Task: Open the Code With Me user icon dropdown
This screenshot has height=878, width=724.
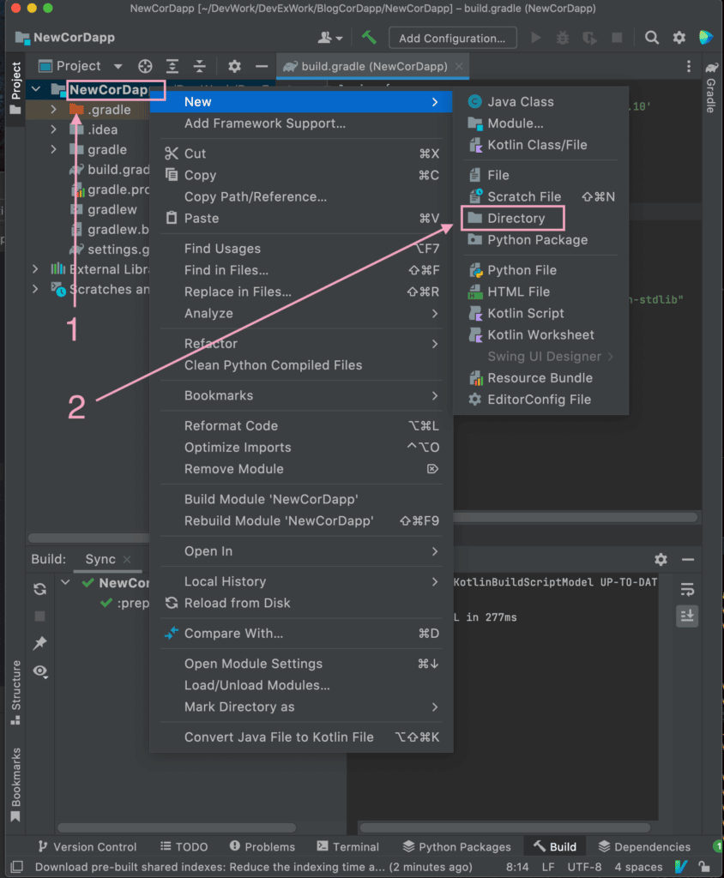Action: coord(330,38)
